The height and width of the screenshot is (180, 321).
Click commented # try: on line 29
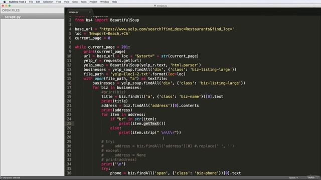108,141
